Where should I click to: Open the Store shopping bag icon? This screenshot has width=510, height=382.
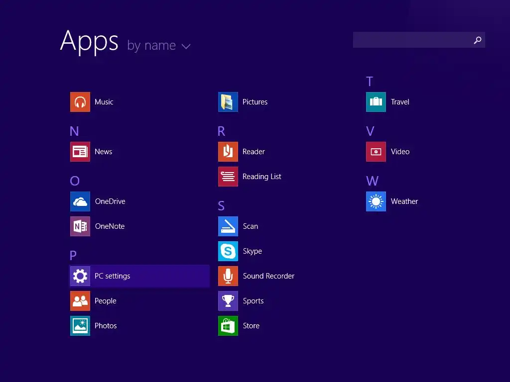pyautogui.click(x=228, y=326)
